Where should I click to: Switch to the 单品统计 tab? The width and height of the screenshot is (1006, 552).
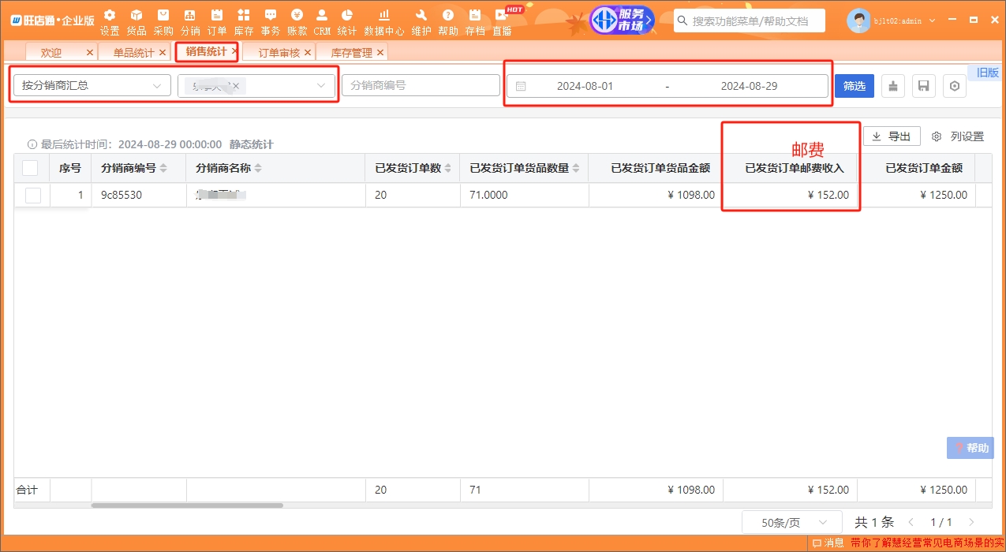pyautogui.click(x=133, y=53)
